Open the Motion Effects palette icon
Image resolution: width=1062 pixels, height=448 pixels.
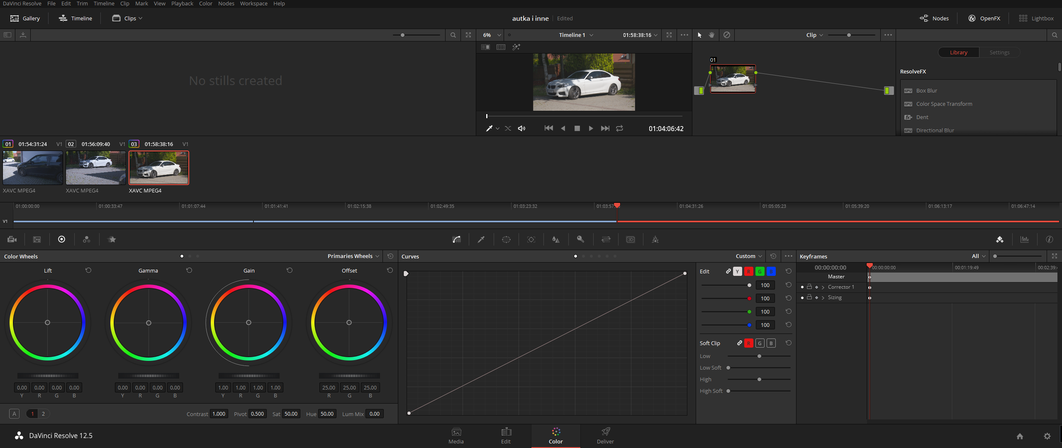click(112, 239)
